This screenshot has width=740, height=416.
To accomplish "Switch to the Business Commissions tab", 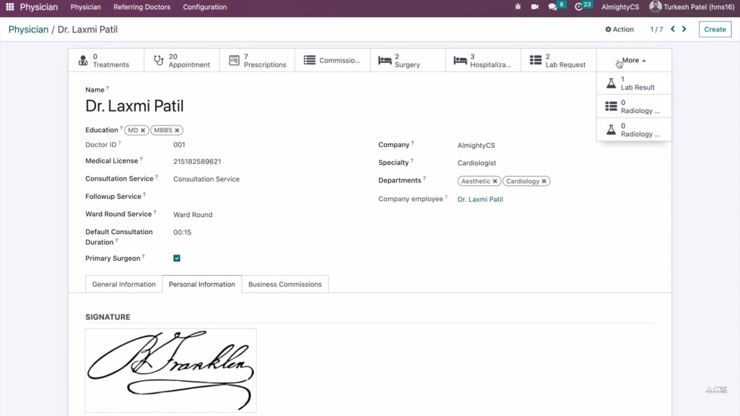I will click(284, 284).
